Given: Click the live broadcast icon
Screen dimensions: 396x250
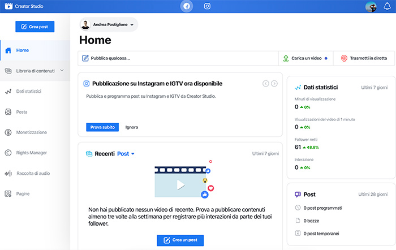Looking at the screenshot, I should click(x=344, y=58).
